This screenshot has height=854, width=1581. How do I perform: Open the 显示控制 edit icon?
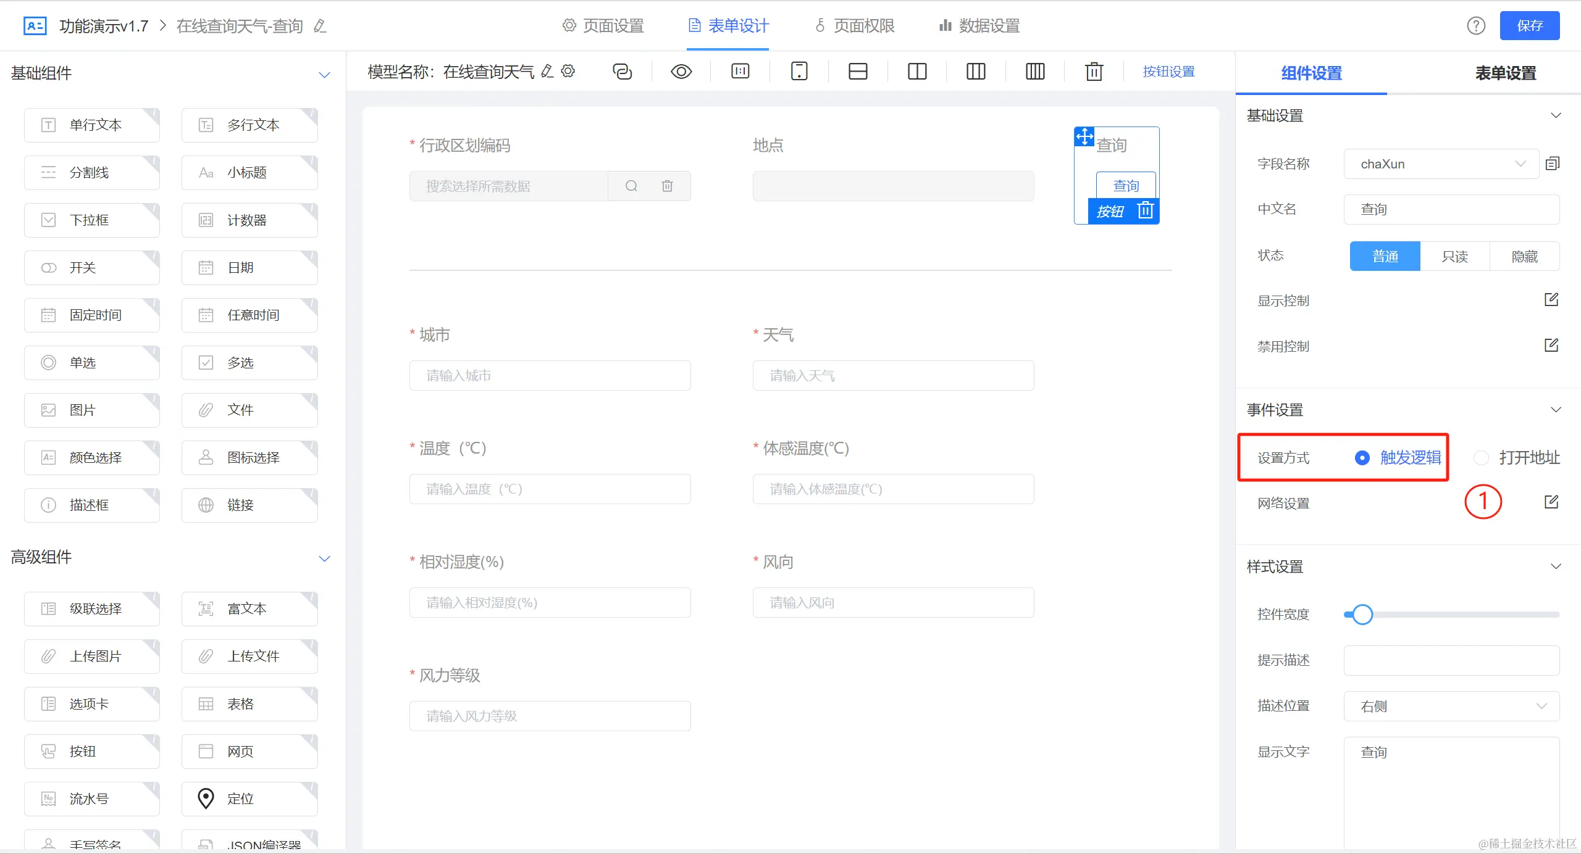pyautogui.click(x=1551, y=300)
